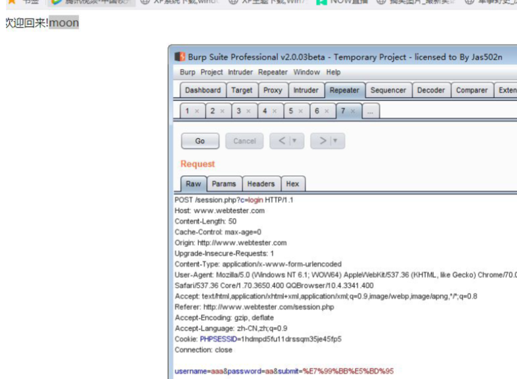Viewport: 517px width, 379px height.
Task: Go forward to next request arrow
Action: click(322, 141)
